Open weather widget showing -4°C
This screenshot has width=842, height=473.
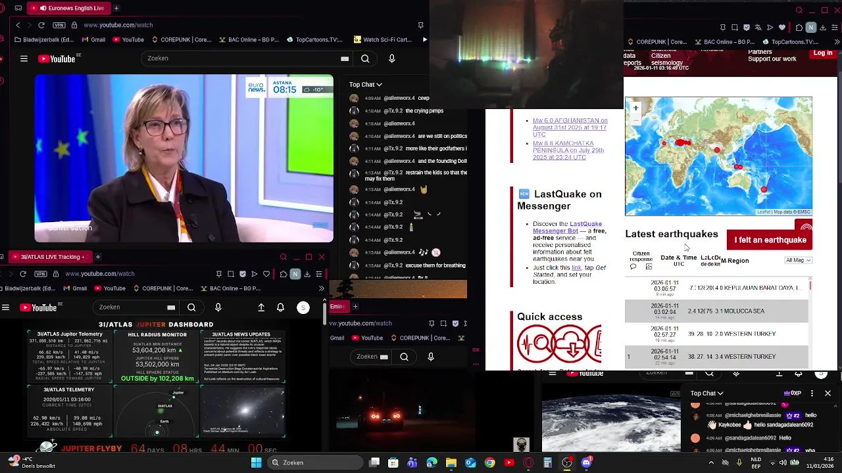(32, 462)
